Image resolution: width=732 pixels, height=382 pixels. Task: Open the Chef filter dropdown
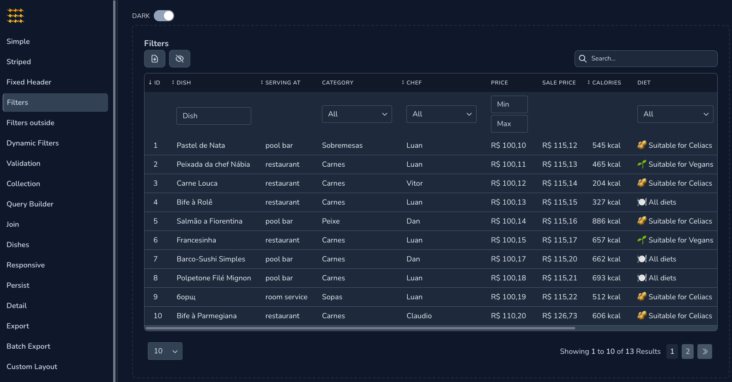[441, 114]
